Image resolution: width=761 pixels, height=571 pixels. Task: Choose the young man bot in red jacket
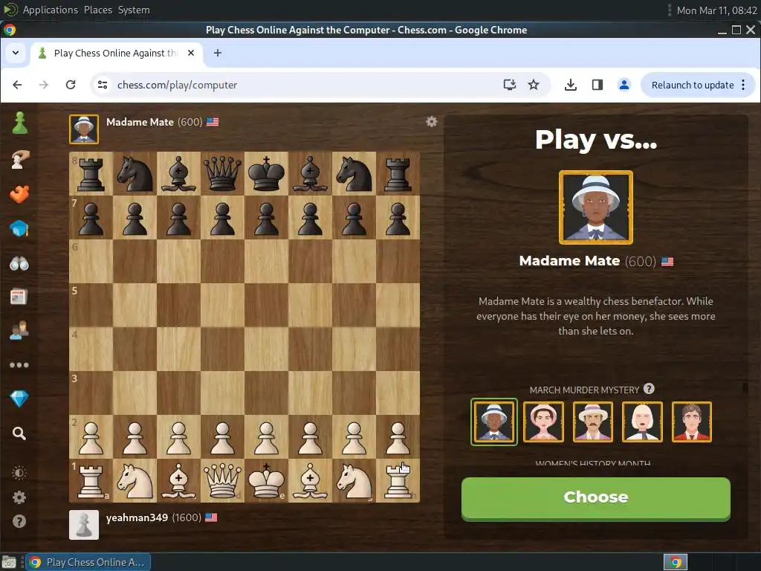[x=692, y=422]
